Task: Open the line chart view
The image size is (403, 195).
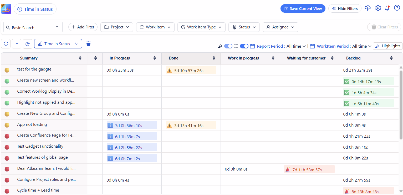Action: (x=17, y=44)
